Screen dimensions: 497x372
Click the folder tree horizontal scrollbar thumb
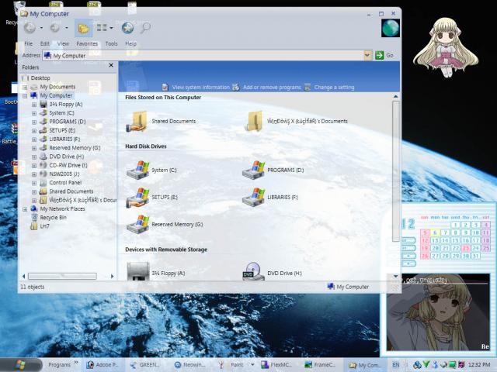click(x=62, y=276)
